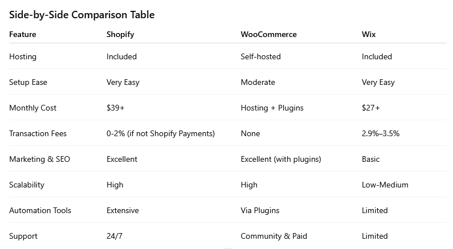453x249 pixels.
Task: Click the $39+ monthly cost cell
Action: [x=116, y=108]
